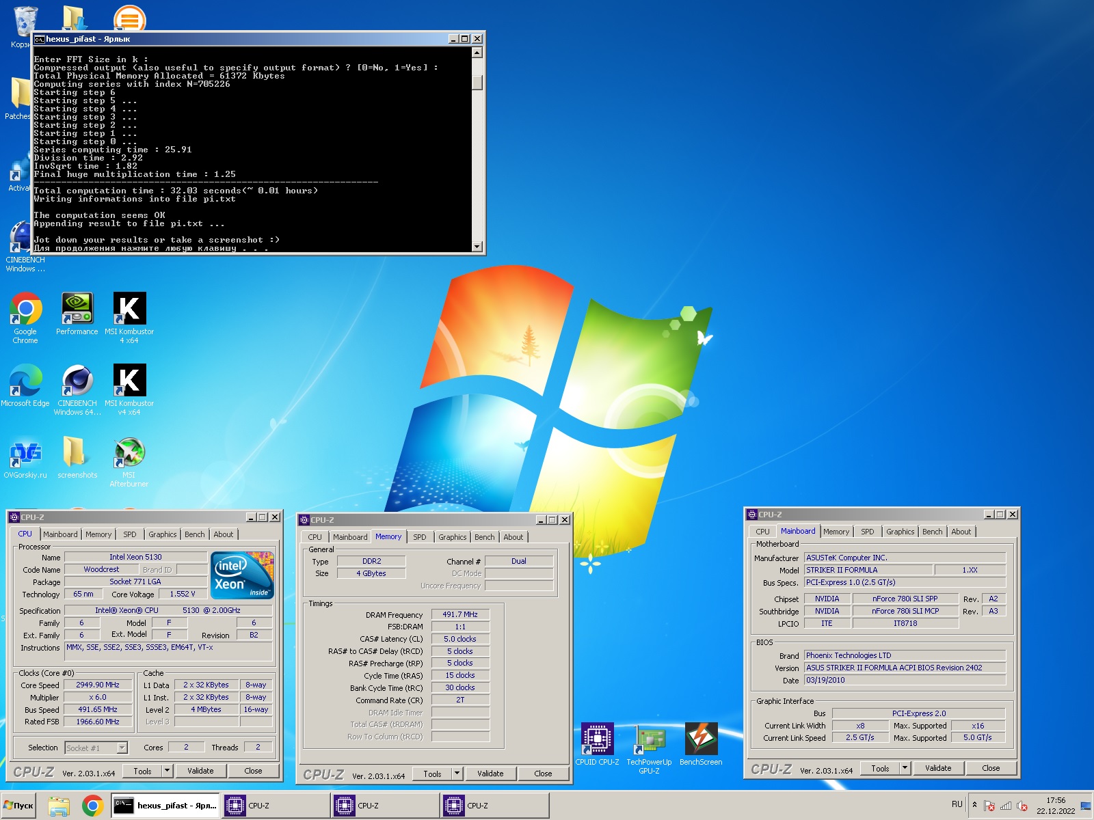The image size is (1094, 820).
Task: Open Bench tab in CPU window
Action: 195,534
